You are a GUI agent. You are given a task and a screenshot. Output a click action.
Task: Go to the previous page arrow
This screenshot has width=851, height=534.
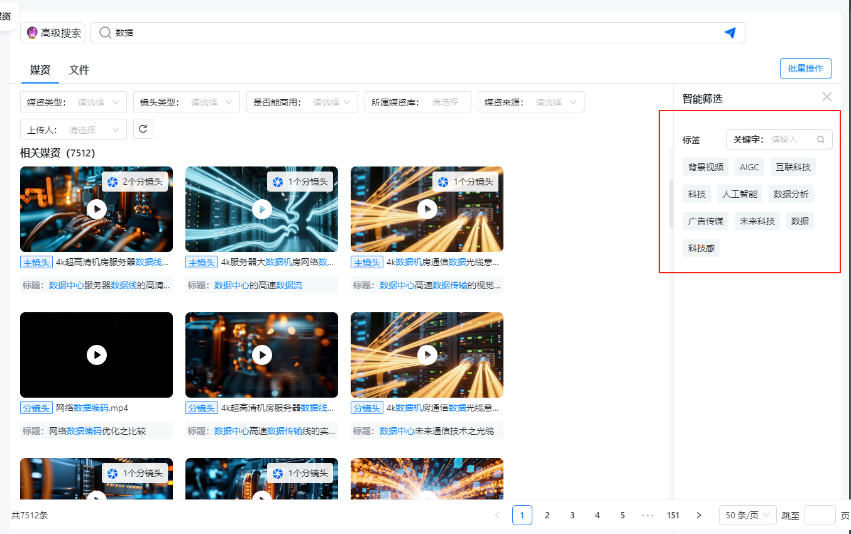[497, 515]
